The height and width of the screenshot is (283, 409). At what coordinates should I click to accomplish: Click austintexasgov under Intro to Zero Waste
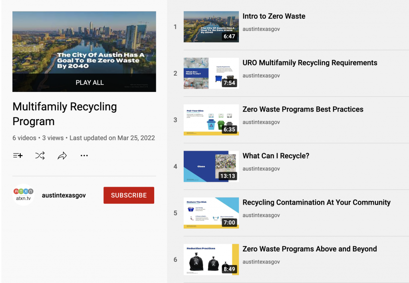click(261, 29)
